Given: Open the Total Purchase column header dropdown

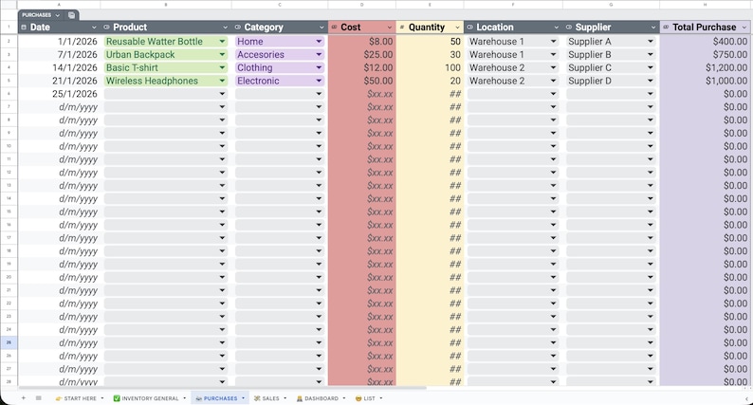Looking at the screenshot, I should pos(744,28).
